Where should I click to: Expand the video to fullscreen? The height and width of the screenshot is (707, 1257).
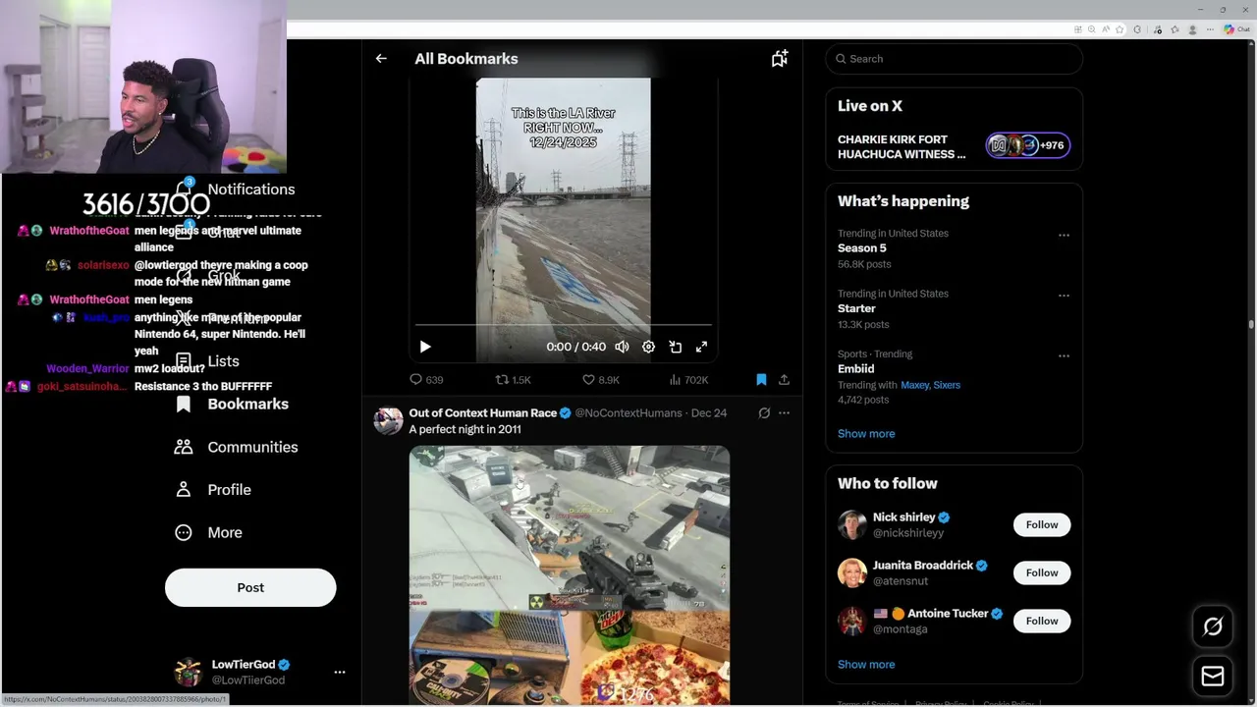point(702,347)
